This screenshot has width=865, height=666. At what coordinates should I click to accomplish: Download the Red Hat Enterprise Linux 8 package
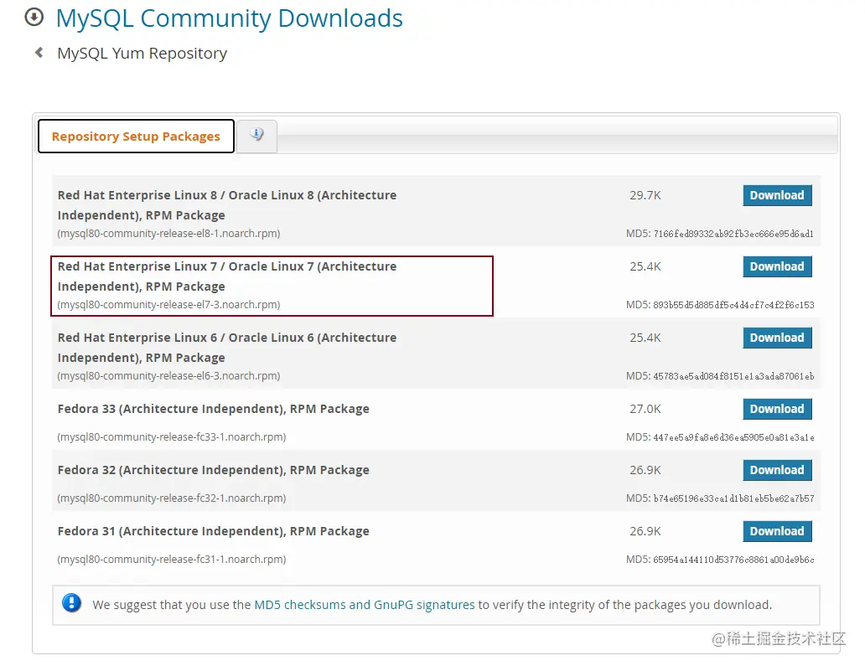tap(777, 195)
